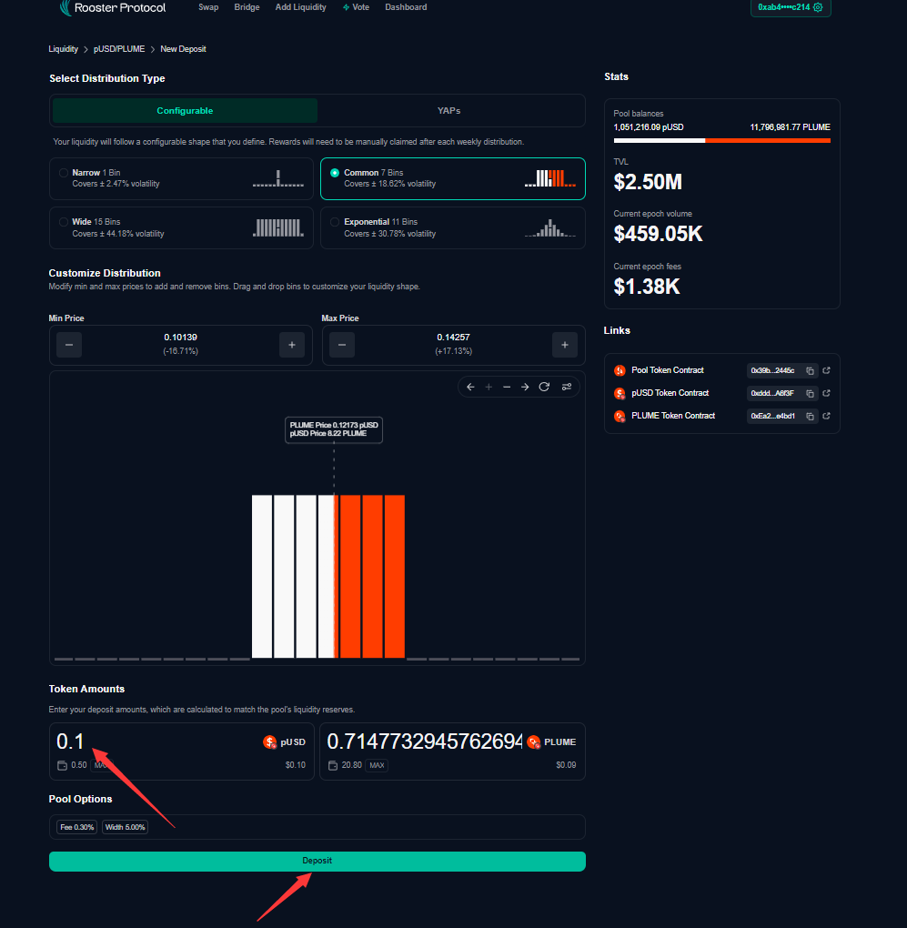Go to pUSD/PLUME breadcrumb

click(x=119, y=49)
